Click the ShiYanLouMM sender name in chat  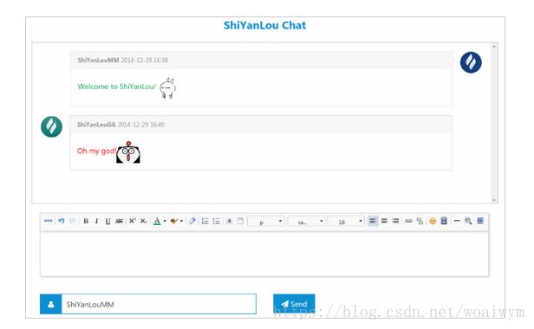pos(98,61)
